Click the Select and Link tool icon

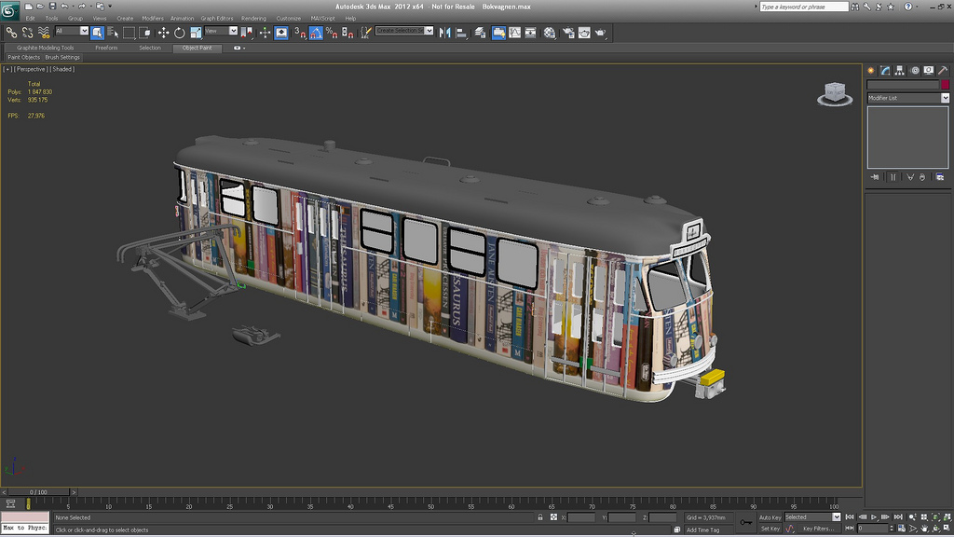[x=11, y=33]
